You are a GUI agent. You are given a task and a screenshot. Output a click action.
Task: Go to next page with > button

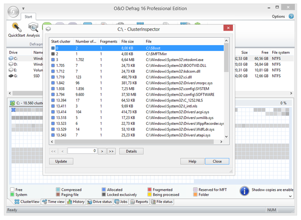(102, 151)
